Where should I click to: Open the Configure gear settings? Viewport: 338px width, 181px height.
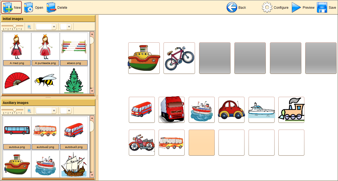(x=267, y=7)
